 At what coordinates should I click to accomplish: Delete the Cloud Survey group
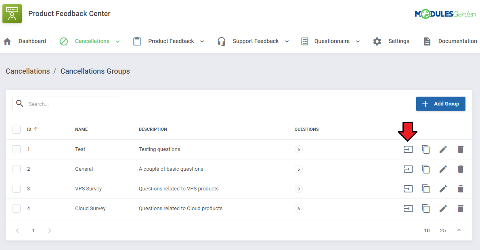pyautogui.click(x=460, y=209)
